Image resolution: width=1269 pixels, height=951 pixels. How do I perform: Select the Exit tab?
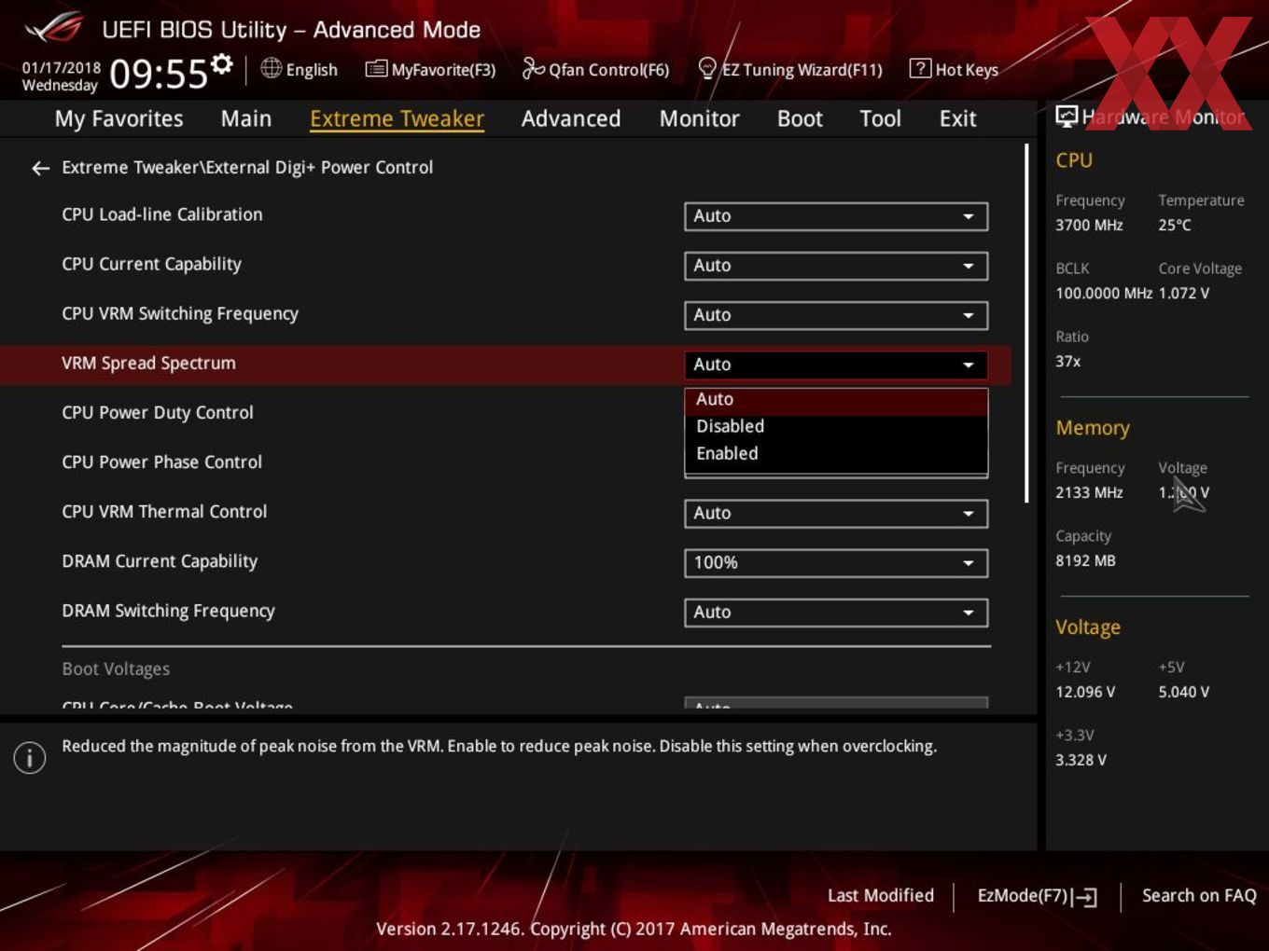coord(957,118)
